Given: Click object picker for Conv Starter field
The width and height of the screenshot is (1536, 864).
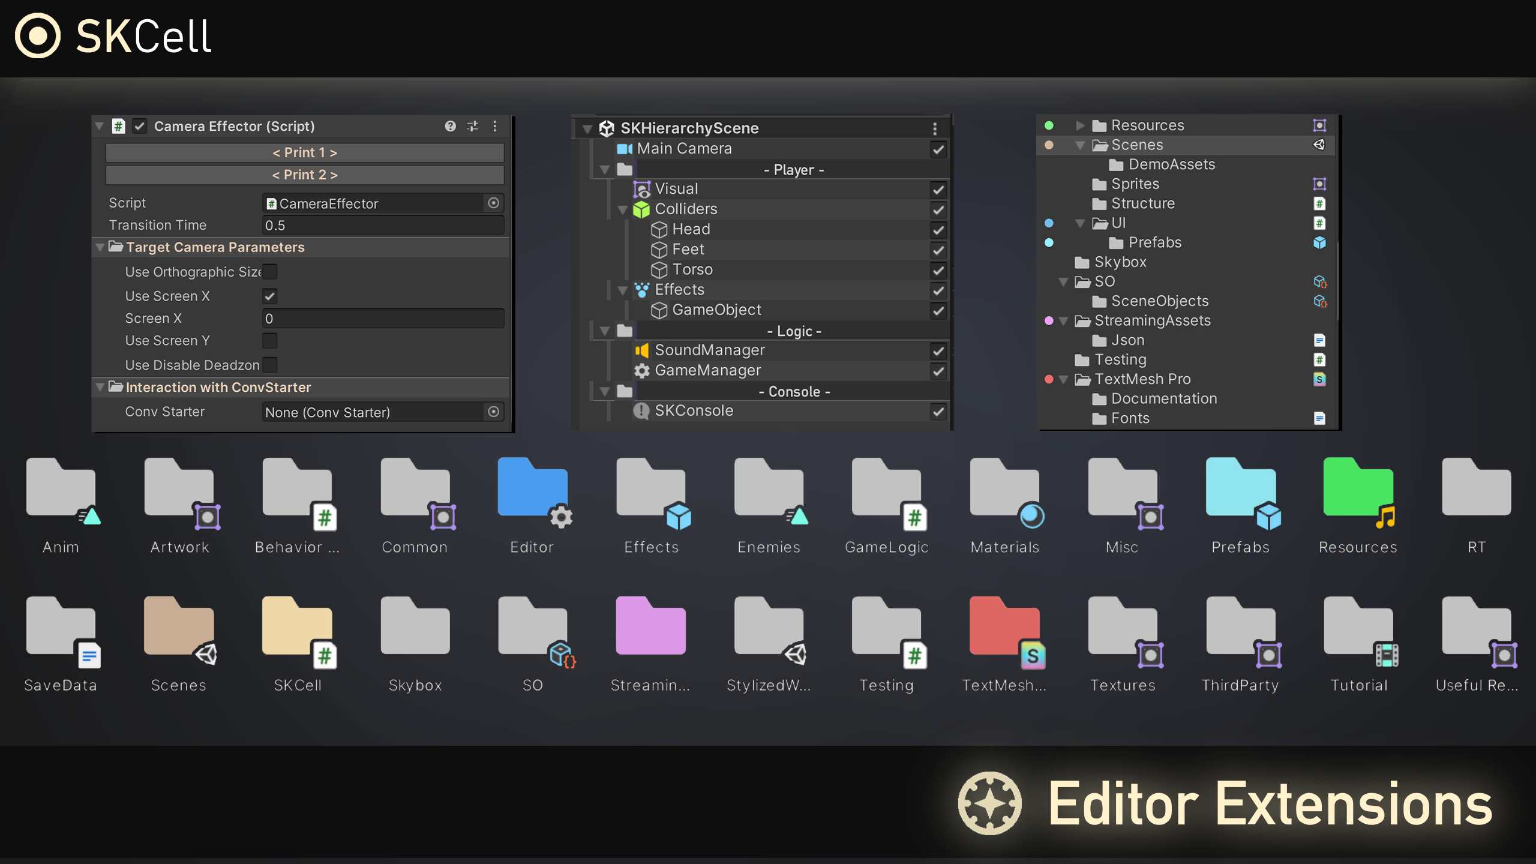Looking at the screenshot, I should tap(493, 412).
